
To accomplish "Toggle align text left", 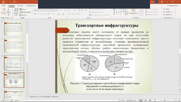I will coord(70,14).
